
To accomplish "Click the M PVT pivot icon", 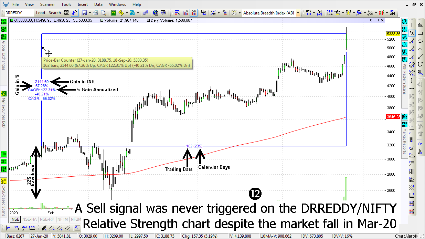I will 320,13.
